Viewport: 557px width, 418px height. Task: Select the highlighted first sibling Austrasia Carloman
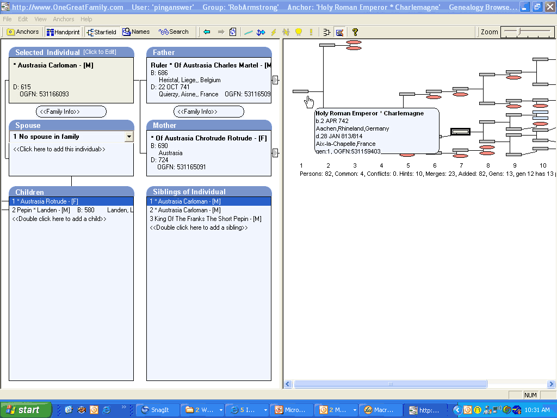209,201
